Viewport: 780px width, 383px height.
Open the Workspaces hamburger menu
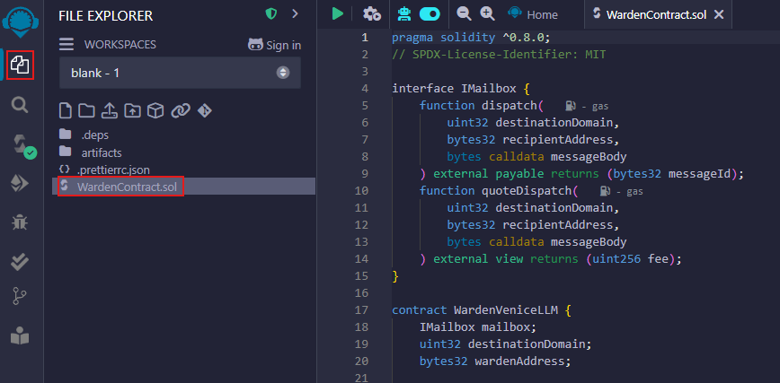coord(66,45)
